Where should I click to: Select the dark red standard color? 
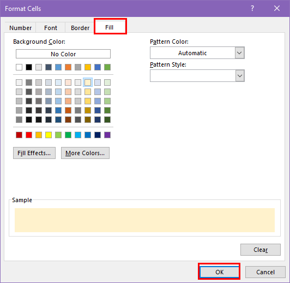pos(19,135)
